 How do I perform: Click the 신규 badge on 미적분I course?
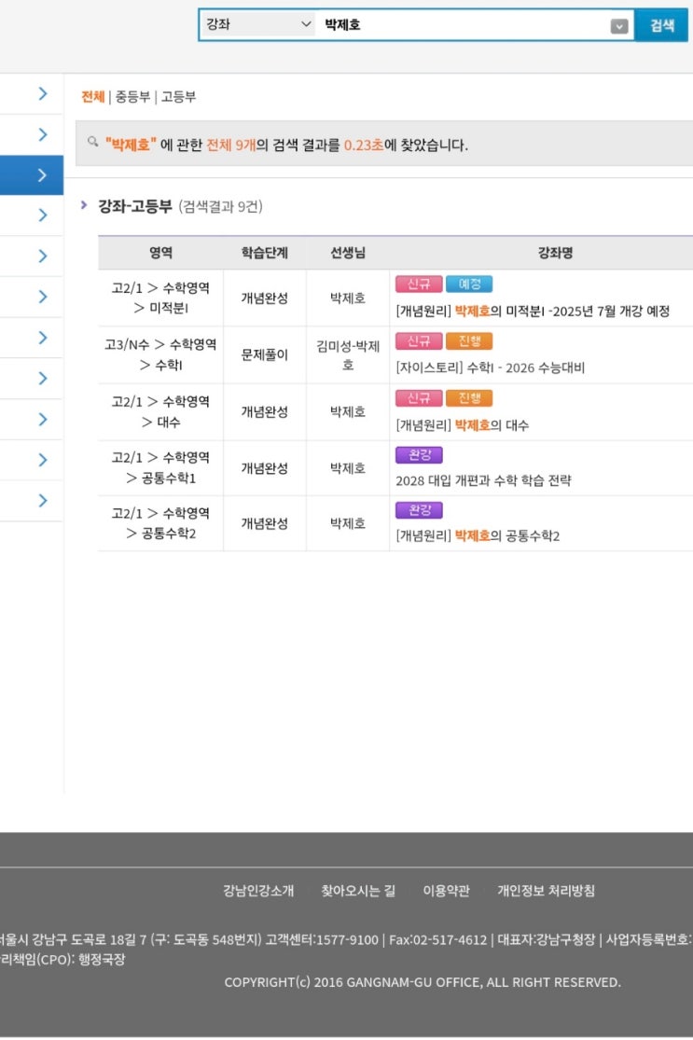(x=419, y=284)
